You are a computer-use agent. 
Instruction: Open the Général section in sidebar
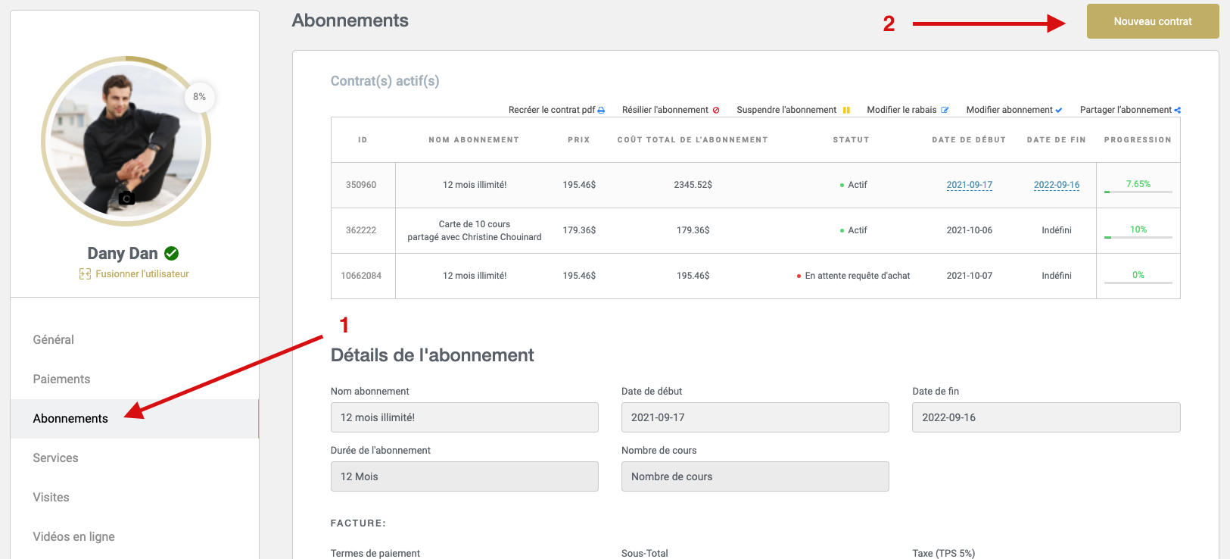click(54, 340)
